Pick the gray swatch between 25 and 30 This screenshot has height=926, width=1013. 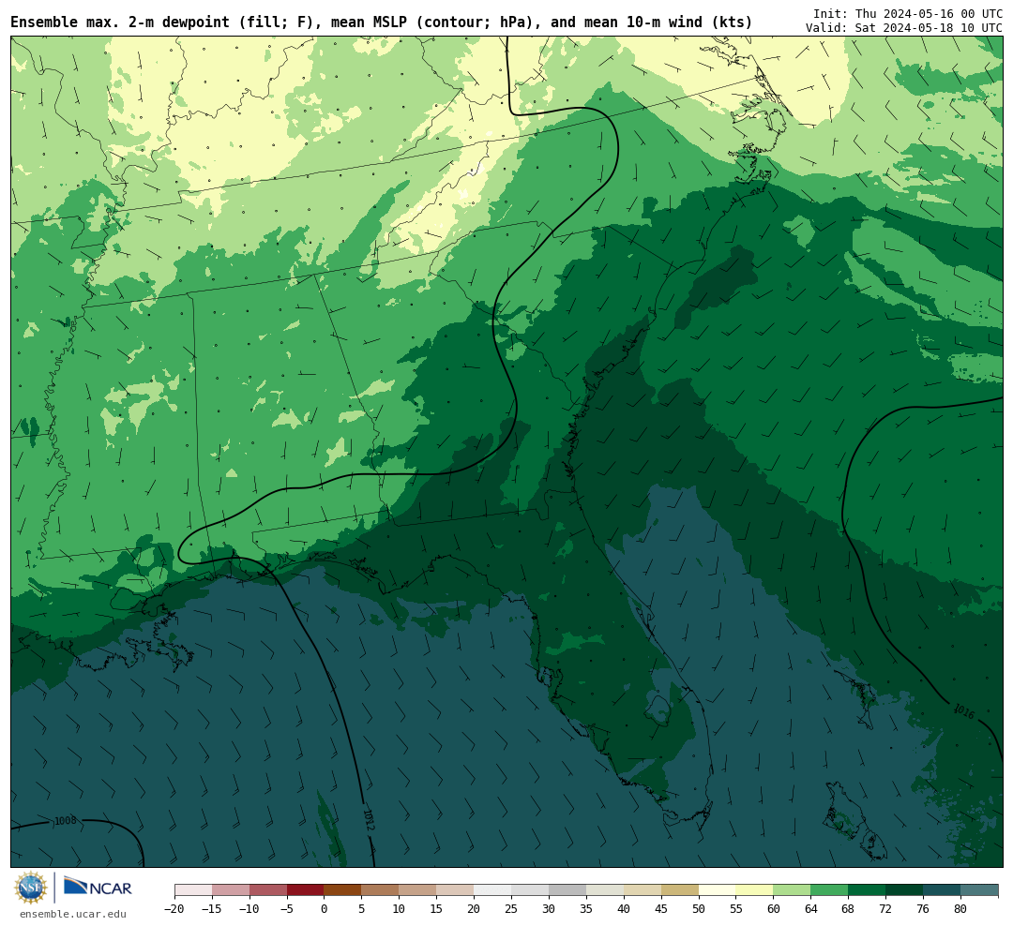tap(530, 890)
